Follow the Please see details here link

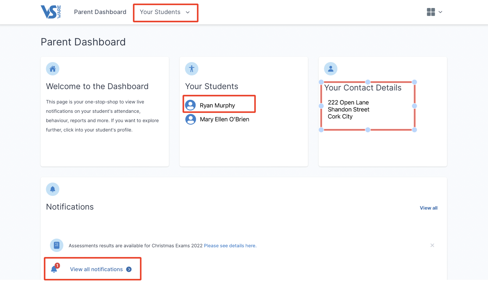click(x=230, y=246)
